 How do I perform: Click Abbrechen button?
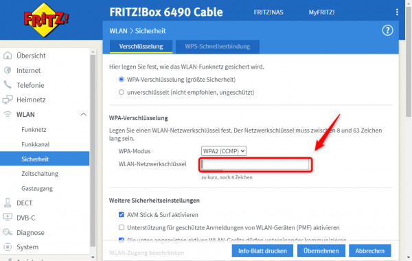point(369,251)
